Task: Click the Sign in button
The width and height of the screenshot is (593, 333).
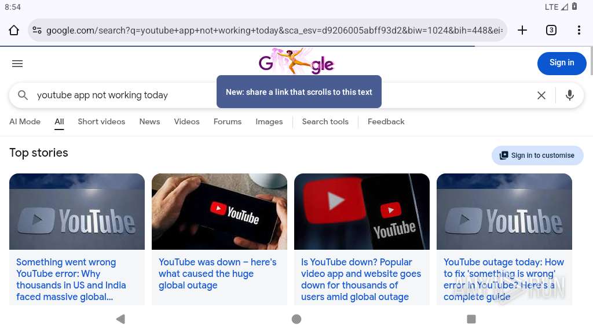Action: coord(562,63)
